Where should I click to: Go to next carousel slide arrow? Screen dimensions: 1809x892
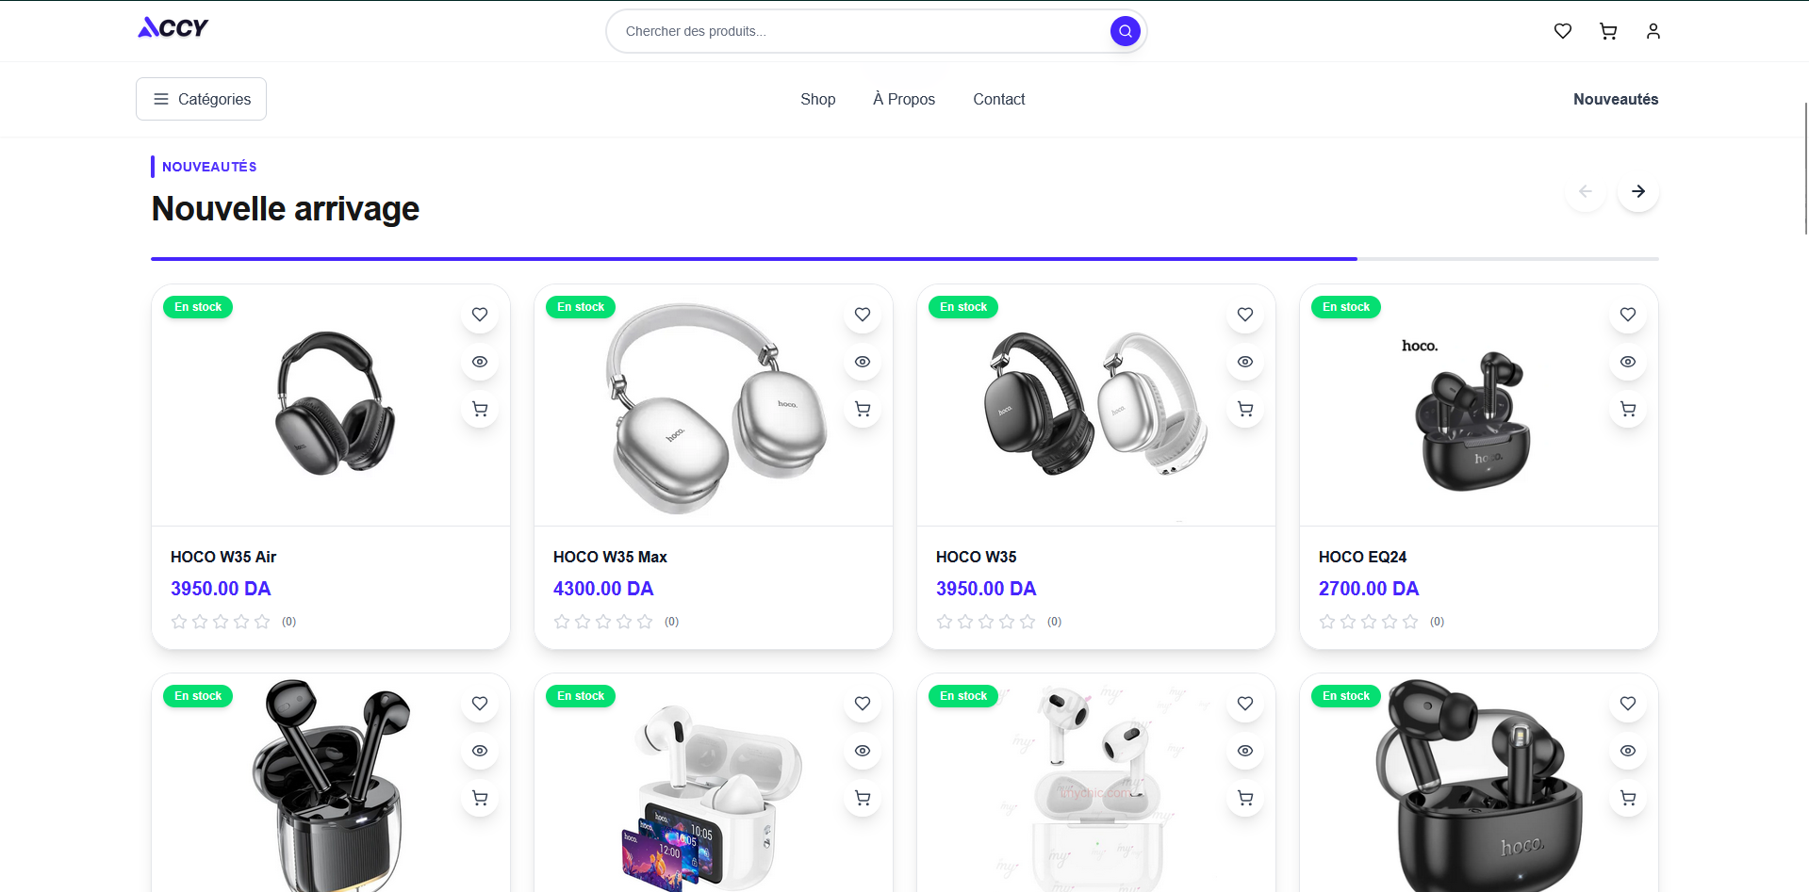(1638, 191)
